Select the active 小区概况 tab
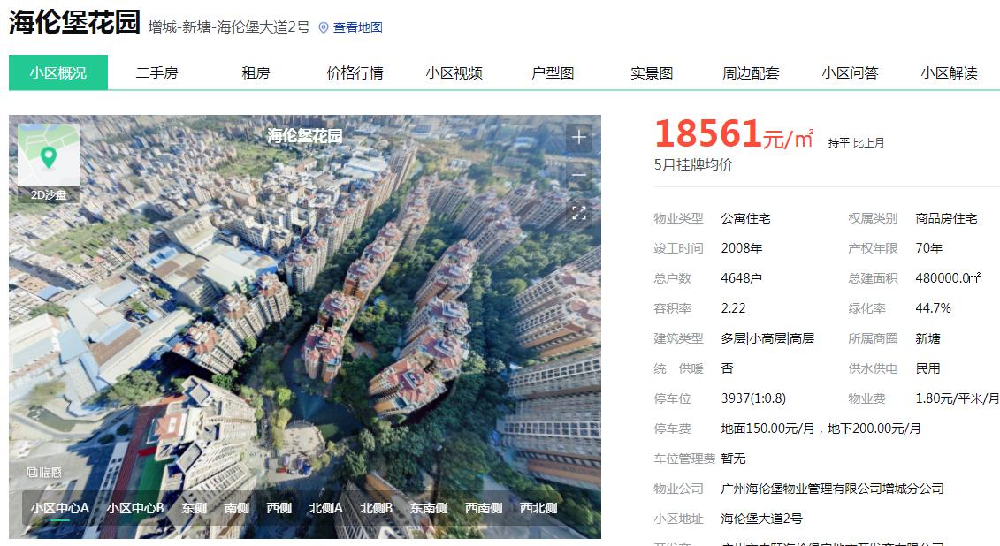1000x546 pixels. coord(58,72)
